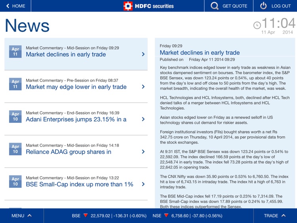The width and height of the screenshot is (297, 223).
Task: Tap the MENU label in the bottom bar
Action: tap(18, 215)
